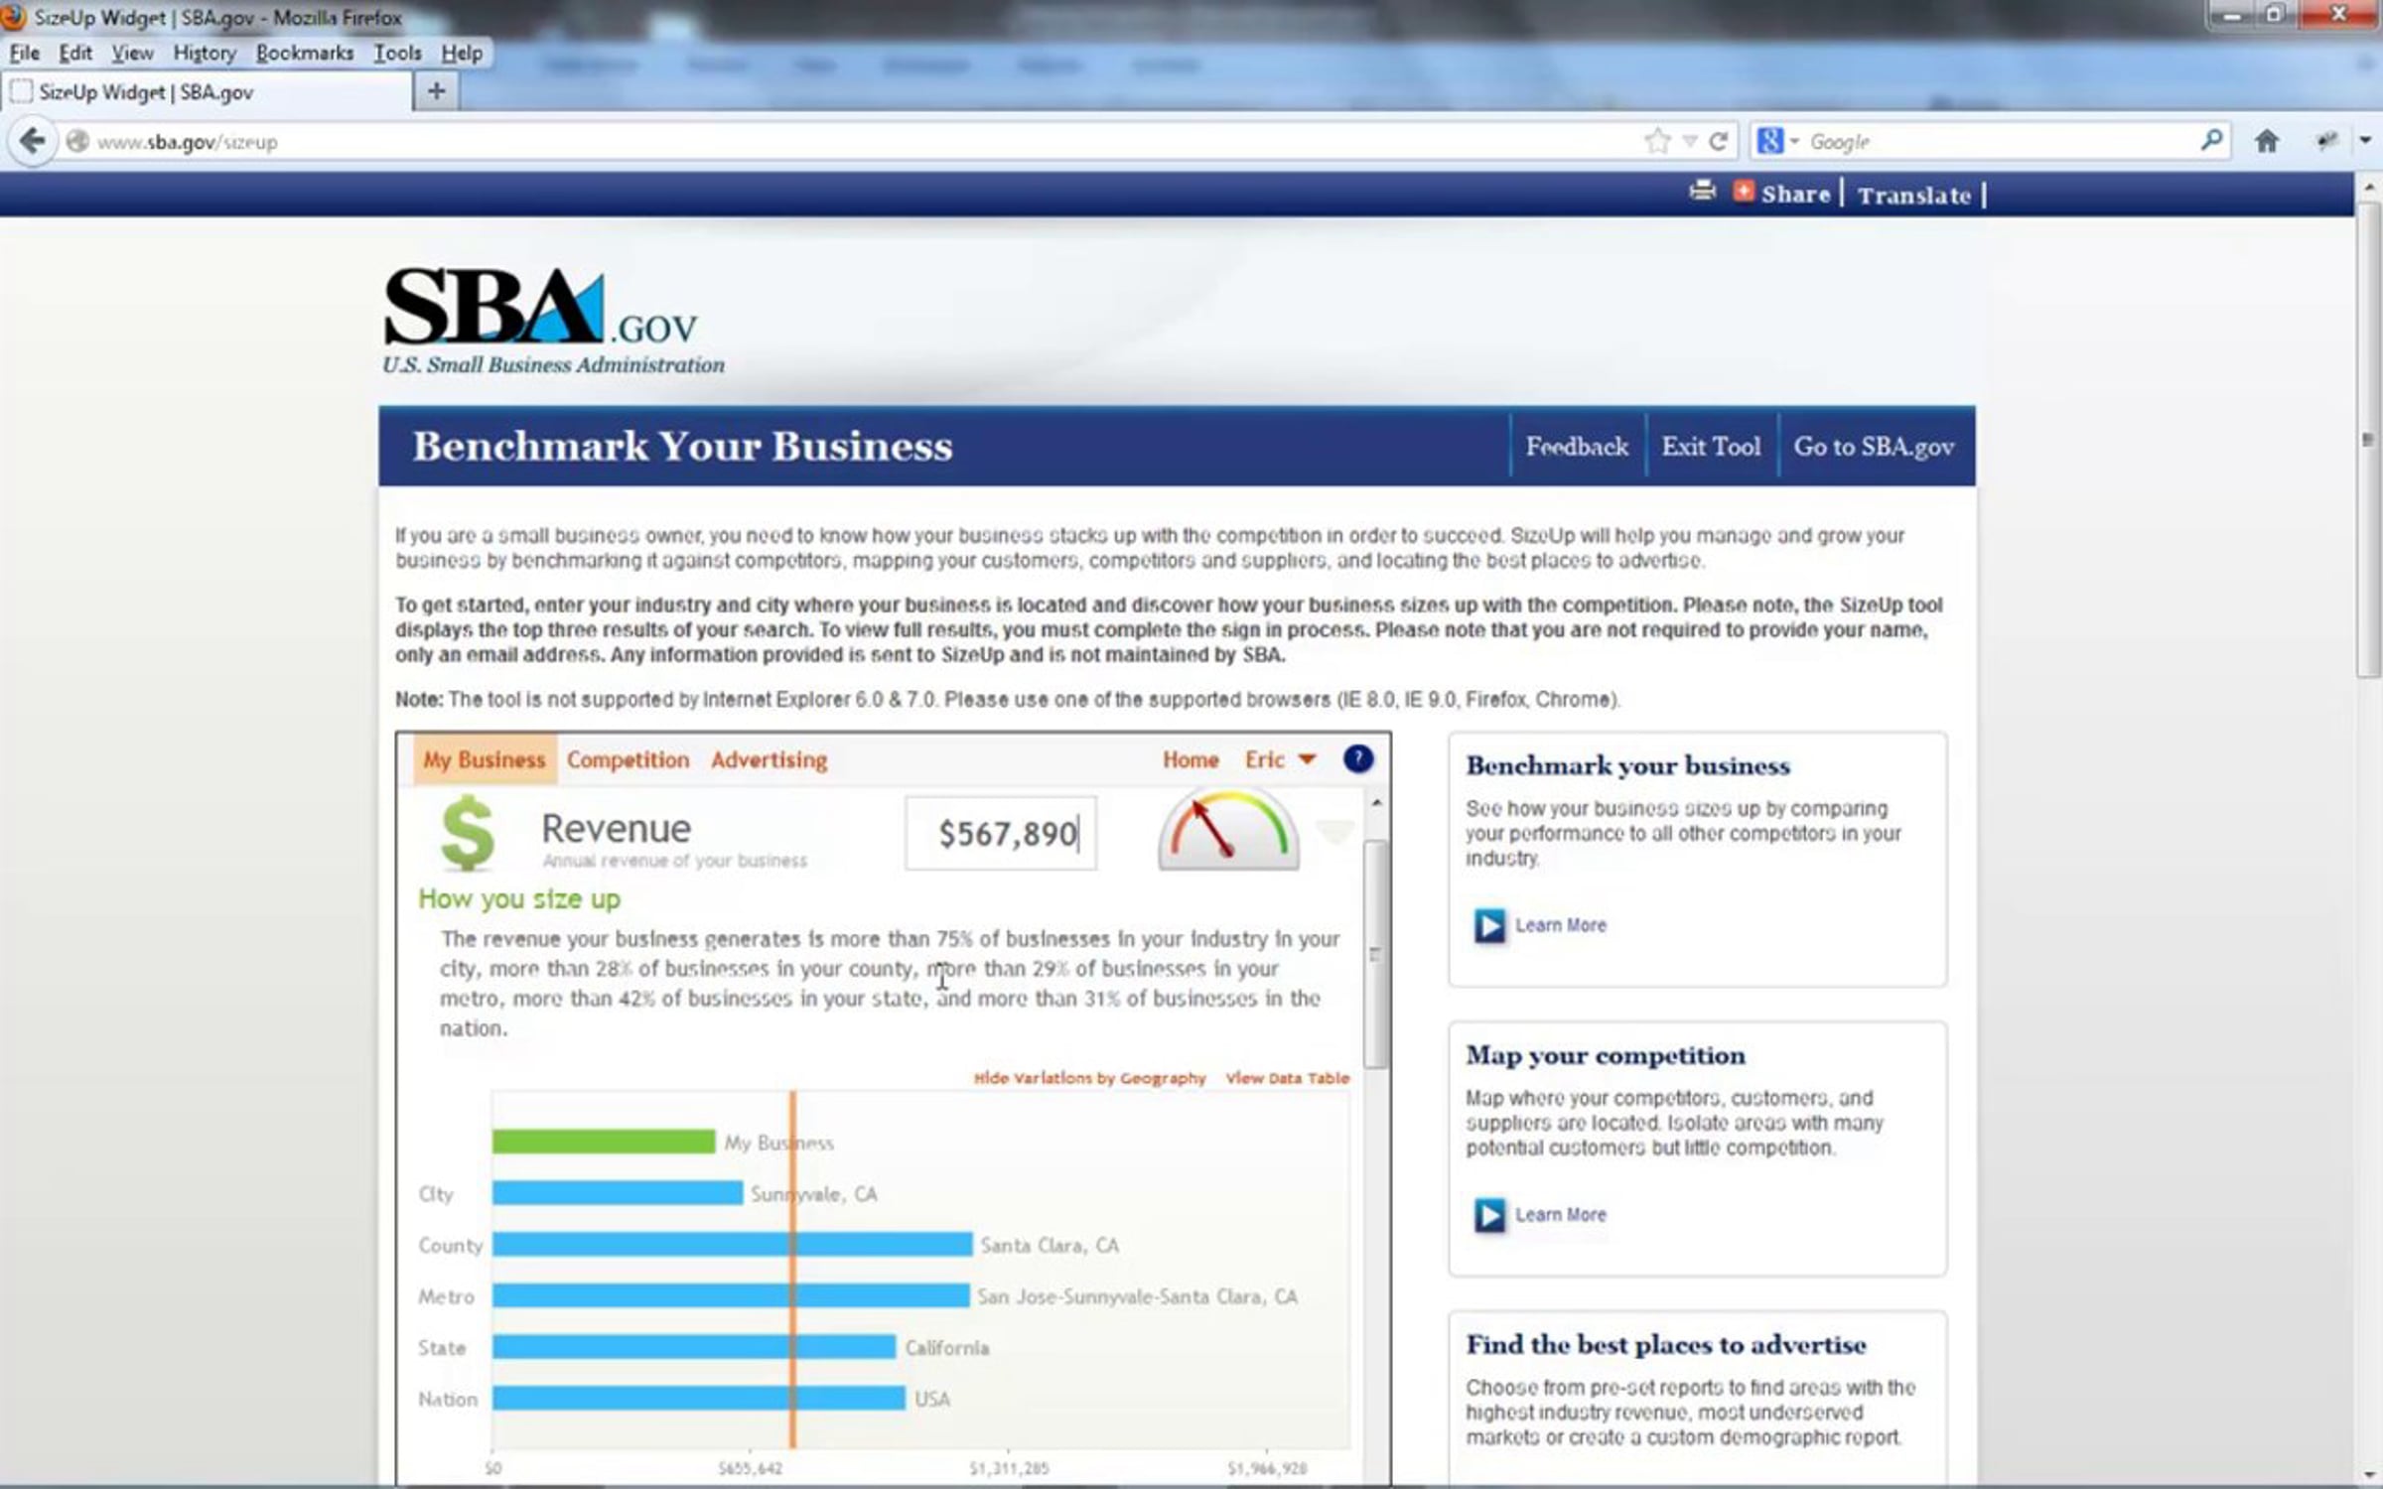Screen dimensions: 2383x1489
Task: Click the Home link in the widget
Action: coord(1191,759)
